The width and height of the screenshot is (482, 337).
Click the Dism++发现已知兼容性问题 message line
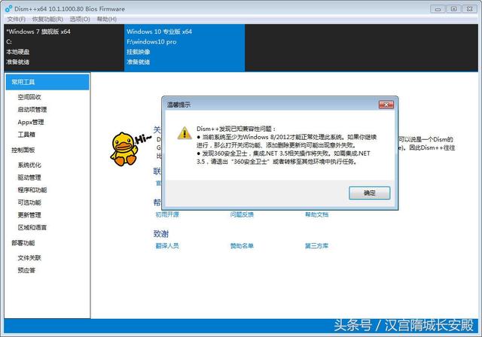pos(236,129)
